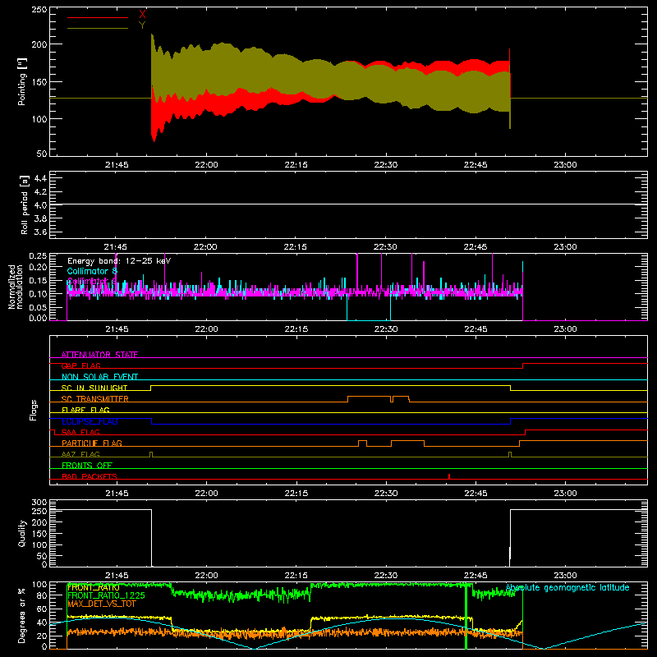Click the 21:45 tick under the Quality plot
This screenshot has width=657, height=657.
click(x=117, y=576)
